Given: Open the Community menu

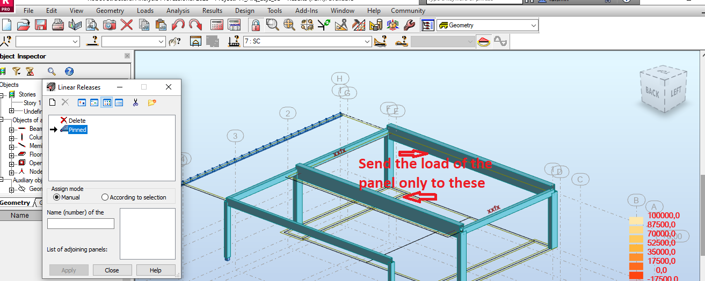Looking at the screenshot, I should click(x=408, y=11).
